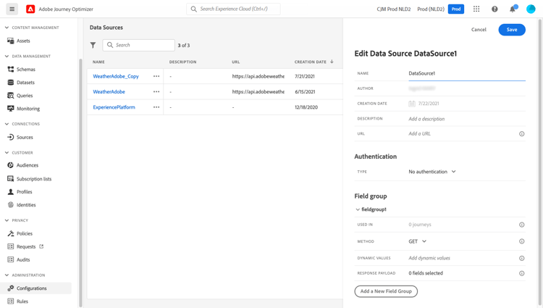Open more actions for WeatherAdobe_Copy
543x308 pixels.
(156, 76)
